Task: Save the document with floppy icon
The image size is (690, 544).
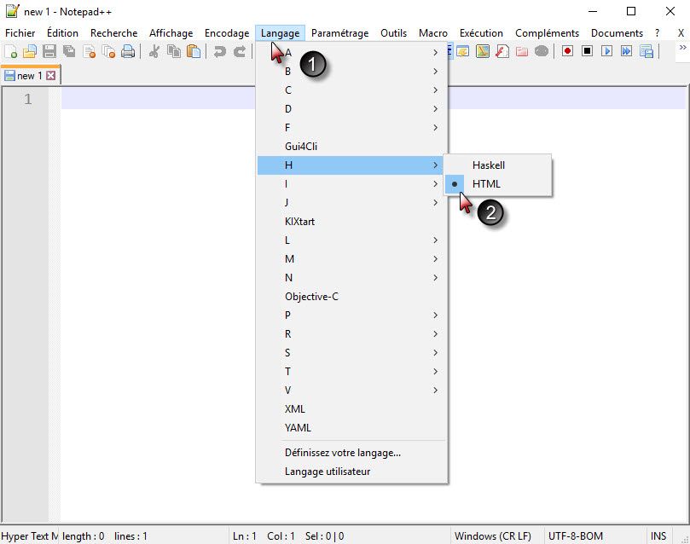Action: point(49,51)
